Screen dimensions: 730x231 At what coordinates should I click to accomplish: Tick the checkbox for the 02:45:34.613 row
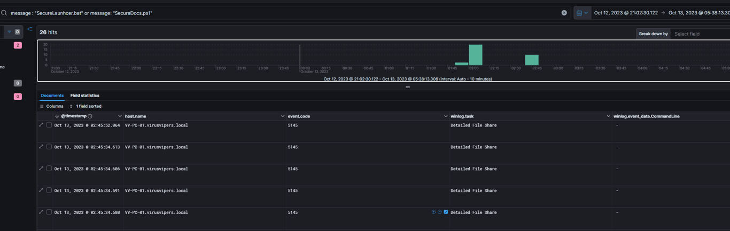[x=49, y=147]
